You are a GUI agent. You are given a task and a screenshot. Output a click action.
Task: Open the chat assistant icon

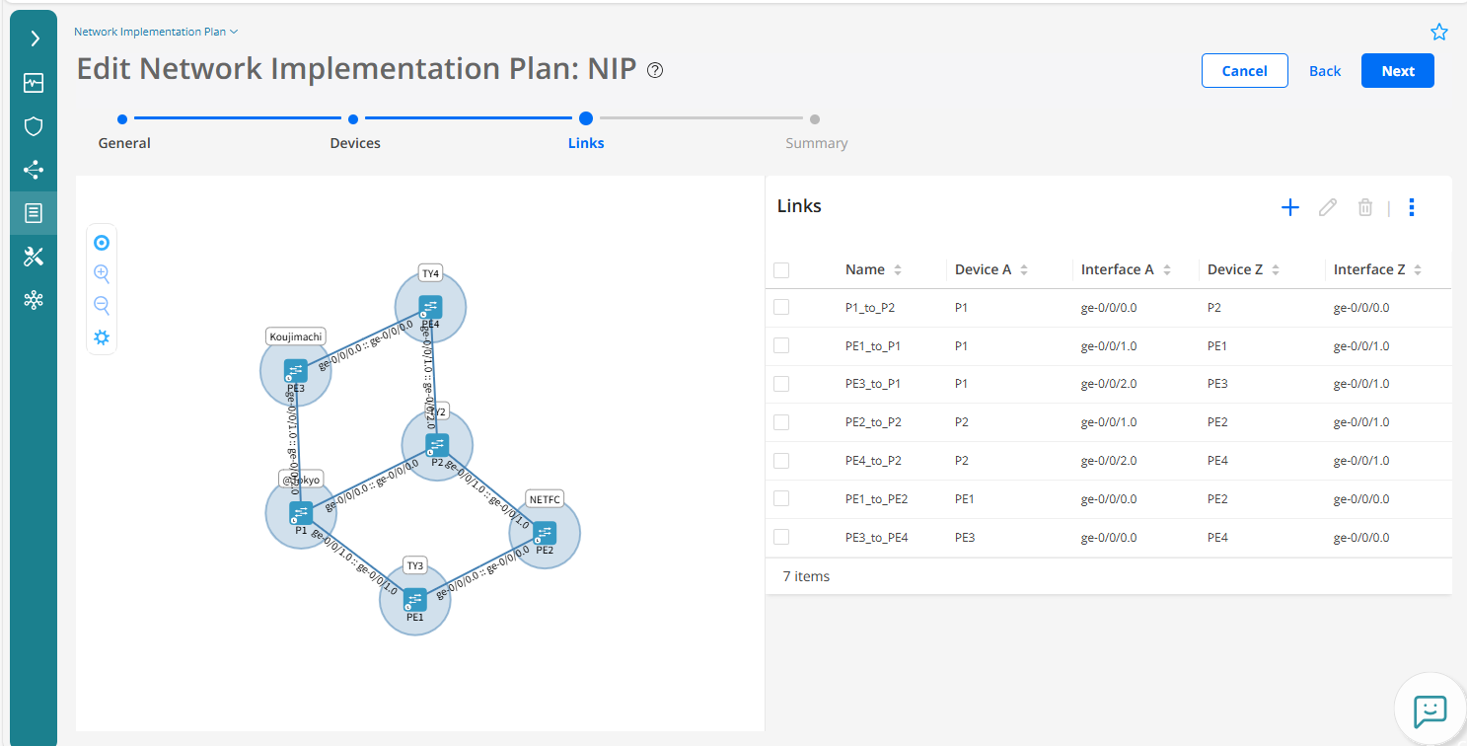pyautogui.click(x=1430, y=709)
